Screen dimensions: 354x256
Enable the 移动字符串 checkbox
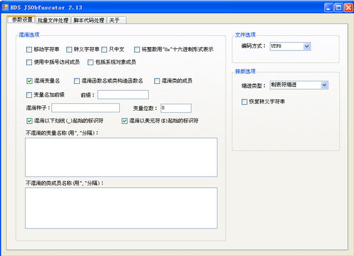click(x=29, y=49)
